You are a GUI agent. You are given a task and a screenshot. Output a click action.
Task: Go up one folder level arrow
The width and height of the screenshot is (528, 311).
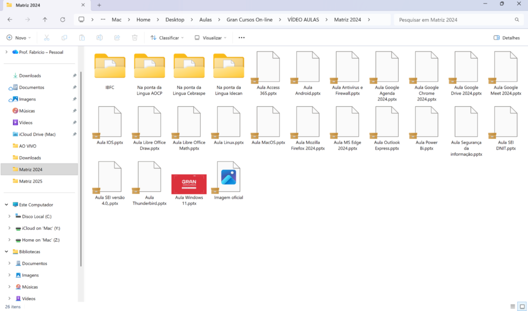tap(45, 20)
